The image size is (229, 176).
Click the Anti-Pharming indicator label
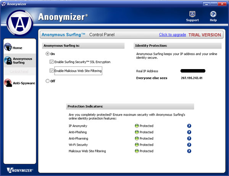[78, 138]
